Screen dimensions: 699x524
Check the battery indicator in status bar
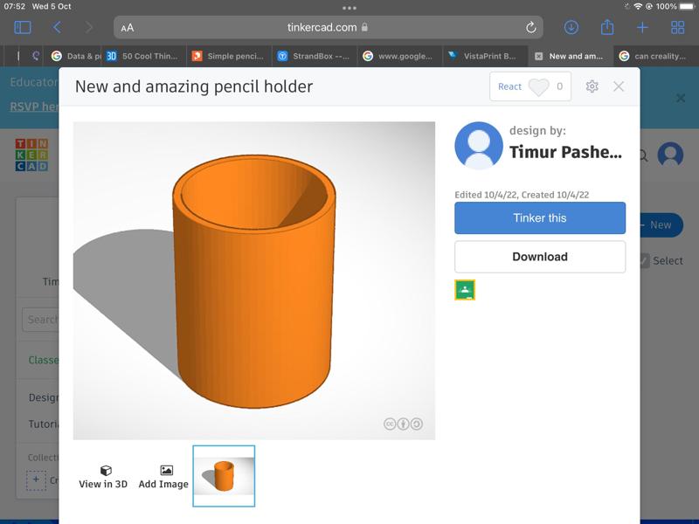[687, 6]
